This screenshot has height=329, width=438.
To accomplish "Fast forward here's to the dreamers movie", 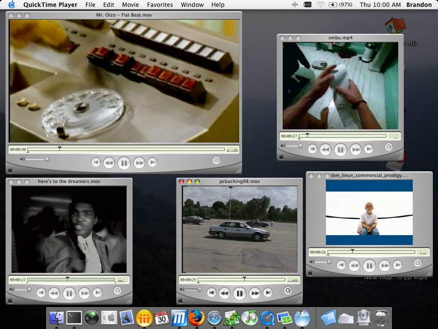I will click(84, 293).
